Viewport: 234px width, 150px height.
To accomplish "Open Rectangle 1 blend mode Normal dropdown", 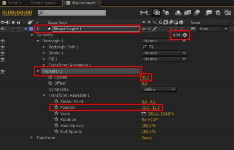I will (x=164, y=41).
